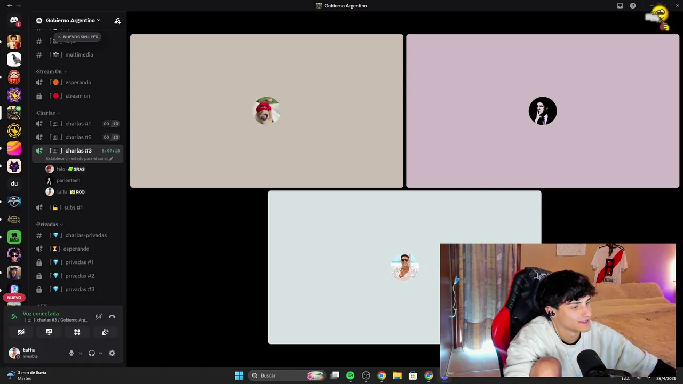Open Spotify from the taskbar
The height and width of the screenshot is (384, 683).
(x=351, y=375)
